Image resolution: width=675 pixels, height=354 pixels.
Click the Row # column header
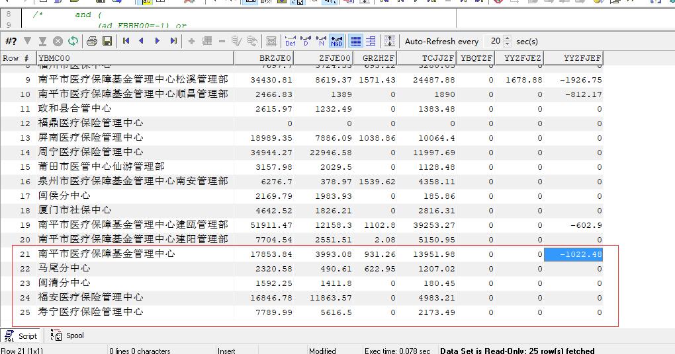[x=19, y=58]
